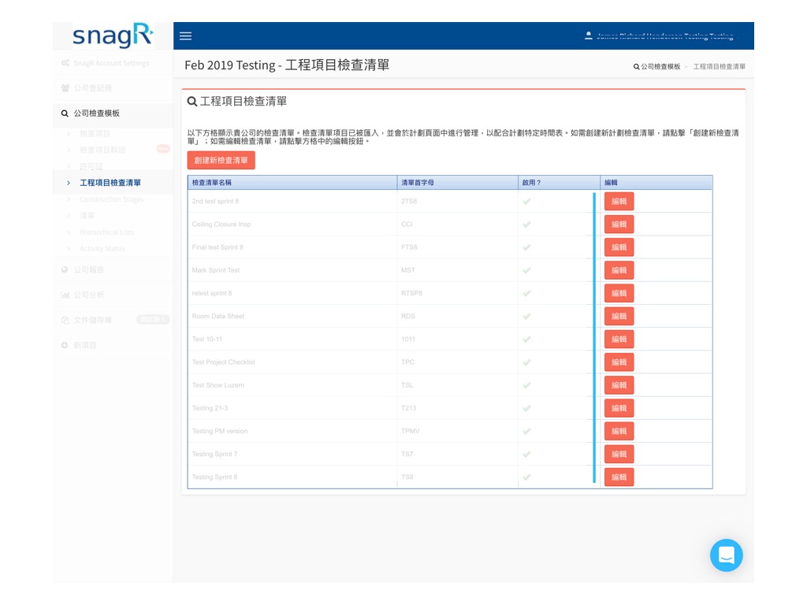Click the breadcrumb search icon before 公司檢查模板

[636, 66]
